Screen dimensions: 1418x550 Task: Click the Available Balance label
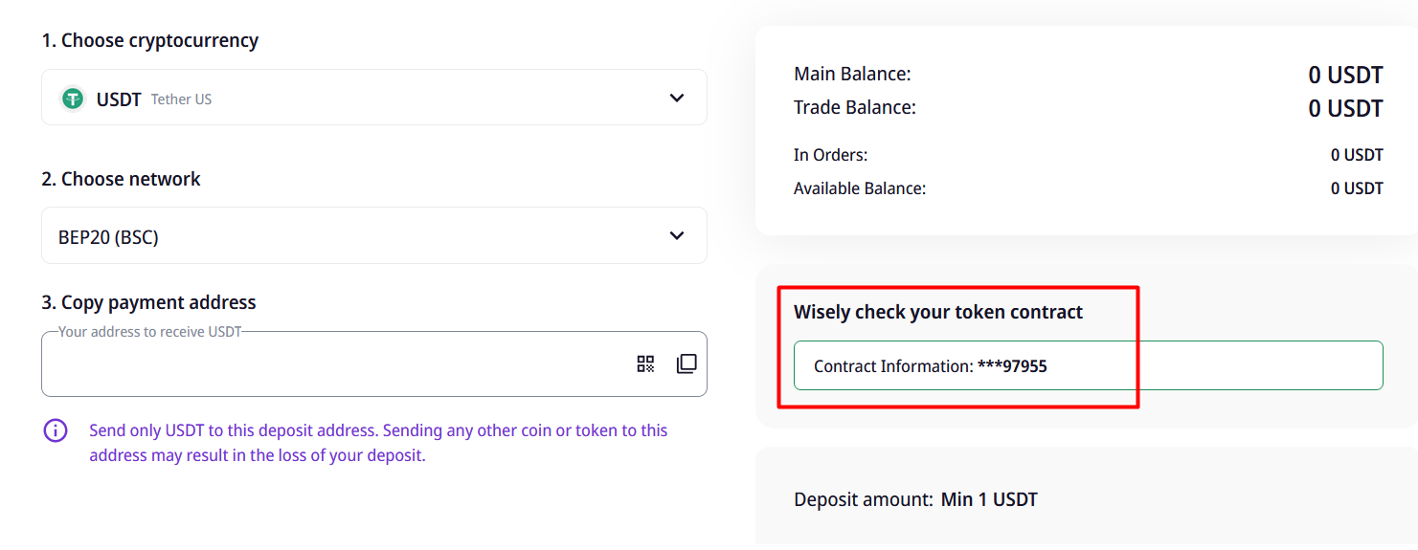point(860,188)
